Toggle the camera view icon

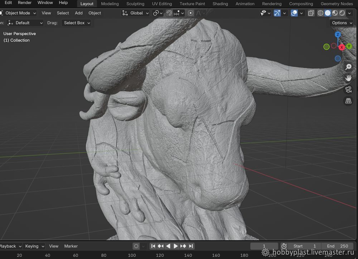(x=348, y=89)
